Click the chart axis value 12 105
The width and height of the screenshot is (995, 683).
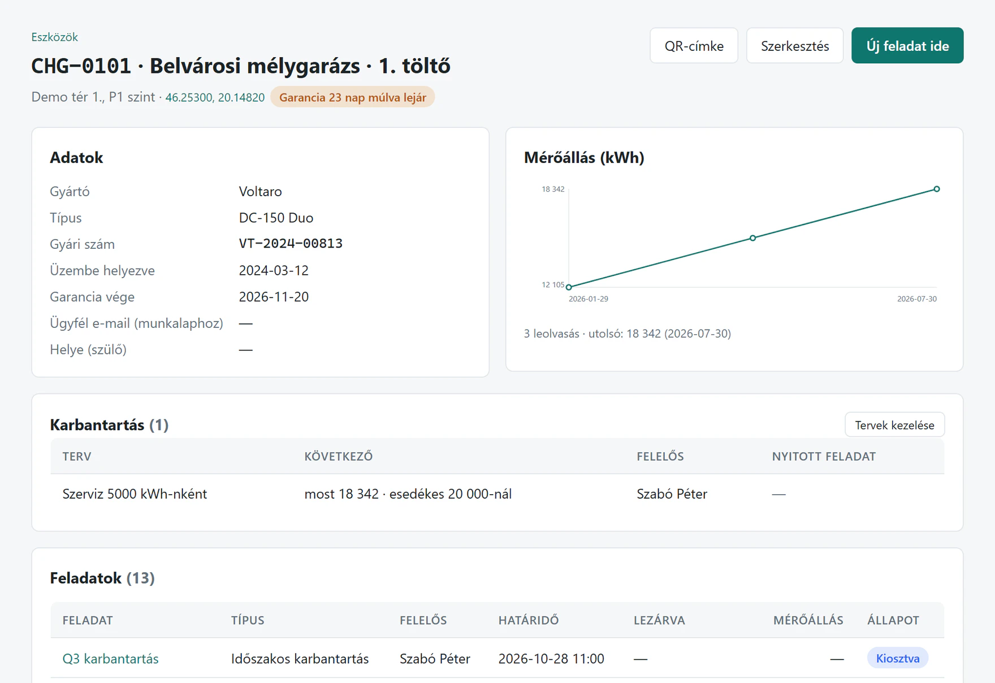coord(553,284)
